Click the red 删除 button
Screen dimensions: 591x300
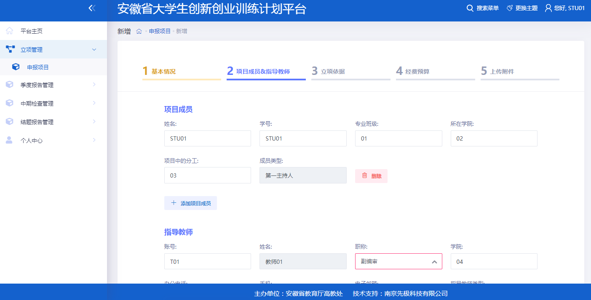pos(371,176)
